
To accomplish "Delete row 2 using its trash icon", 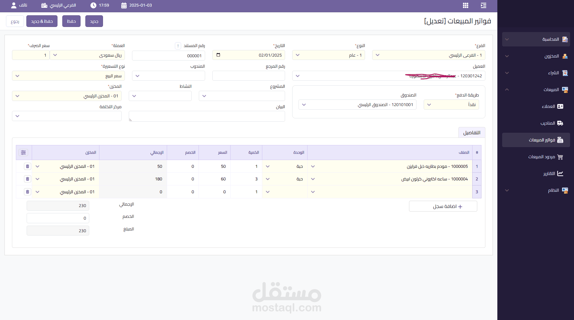I will [28, 179].
